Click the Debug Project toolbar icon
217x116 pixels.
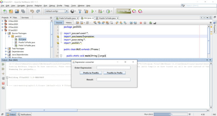pos(100,11)
